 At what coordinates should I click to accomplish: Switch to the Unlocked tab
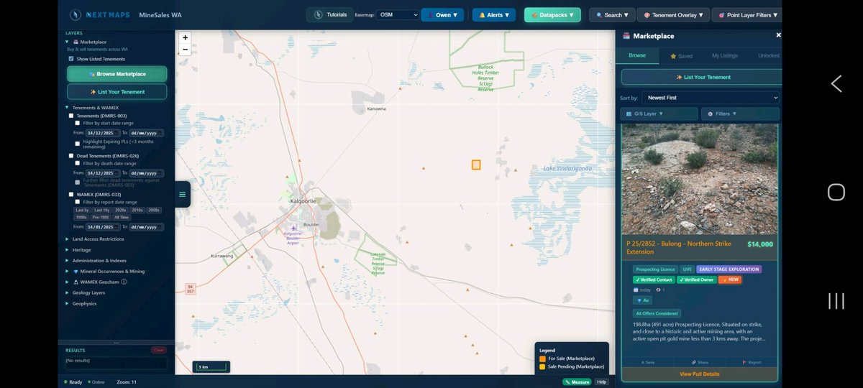(768, 55)
